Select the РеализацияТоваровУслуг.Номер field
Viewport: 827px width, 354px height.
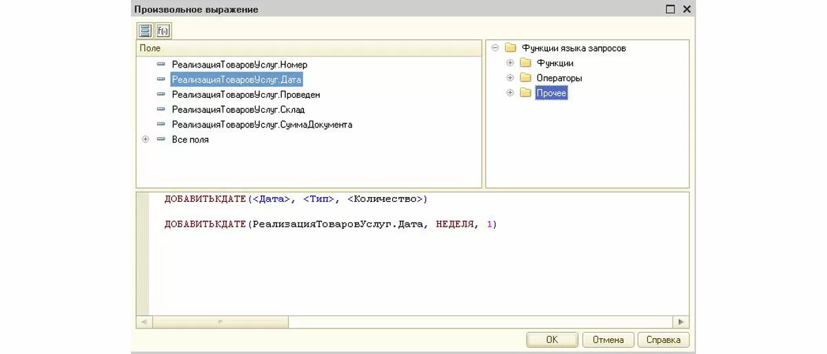(x=239, y=65)
